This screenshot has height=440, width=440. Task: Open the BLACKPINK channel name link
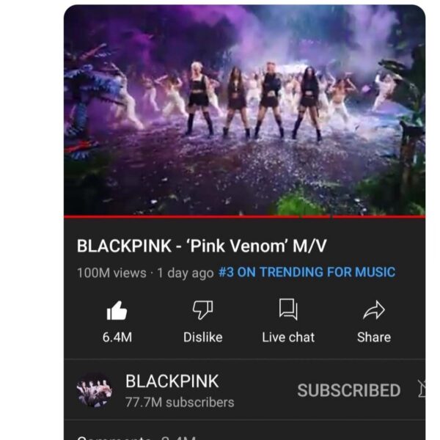pyautogui.click(x=172, y=381)
